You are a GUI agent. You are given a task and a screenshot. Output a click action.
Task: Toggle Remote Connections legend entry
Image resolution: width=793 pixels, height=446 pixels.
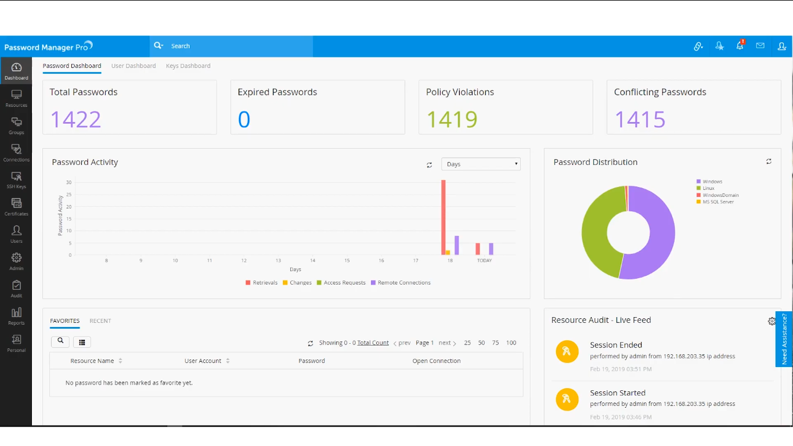[401, 283]
